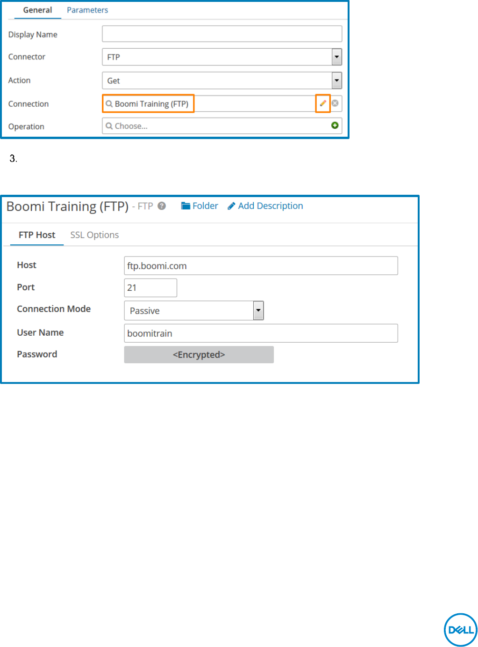Click the Folder icon link
The height and width of the screenshot is (647, 478).
coord(185,206)
